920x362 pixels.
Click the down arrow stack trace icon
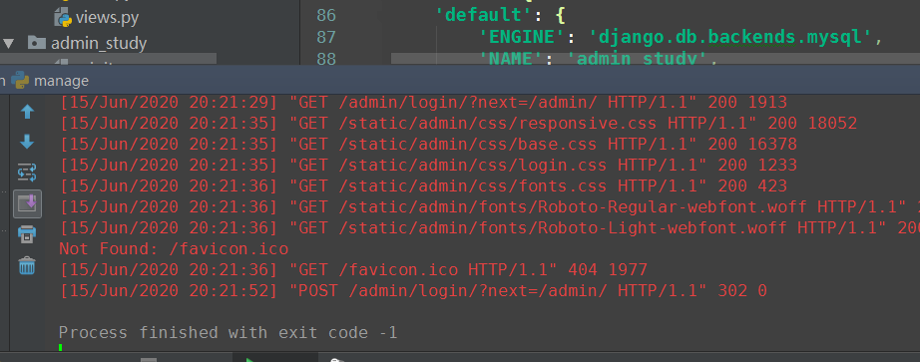tap(27, 142)
